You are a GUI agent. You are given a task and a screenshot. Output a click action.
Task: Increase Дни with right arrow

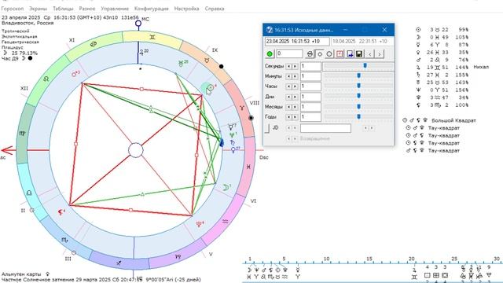pos(295,97)
